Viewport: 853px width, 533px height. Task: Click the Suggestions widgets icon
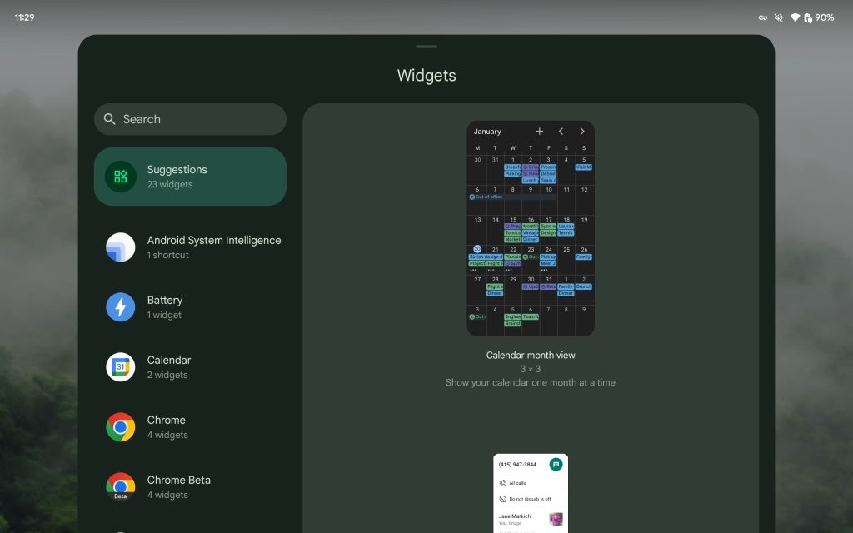tap(121, 177)
